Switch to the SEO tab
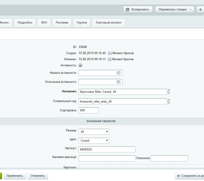Image resolution: width=204 pixels, height=181 pixels. pyautogui.click(x=44, y=23)
